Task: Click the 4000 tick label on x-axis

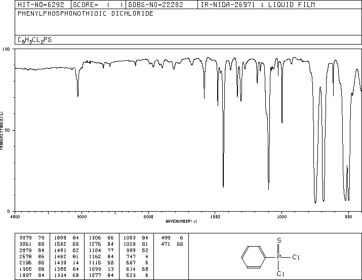Action: 15,217
